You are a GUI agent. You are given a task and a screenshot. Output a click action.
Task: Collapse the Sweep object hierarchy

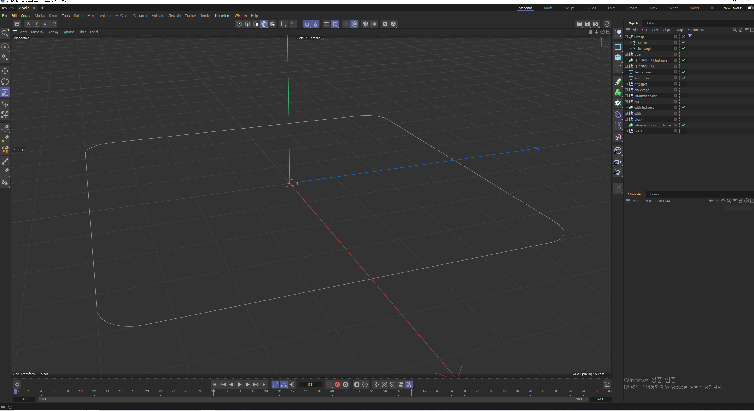coord(626,37)
